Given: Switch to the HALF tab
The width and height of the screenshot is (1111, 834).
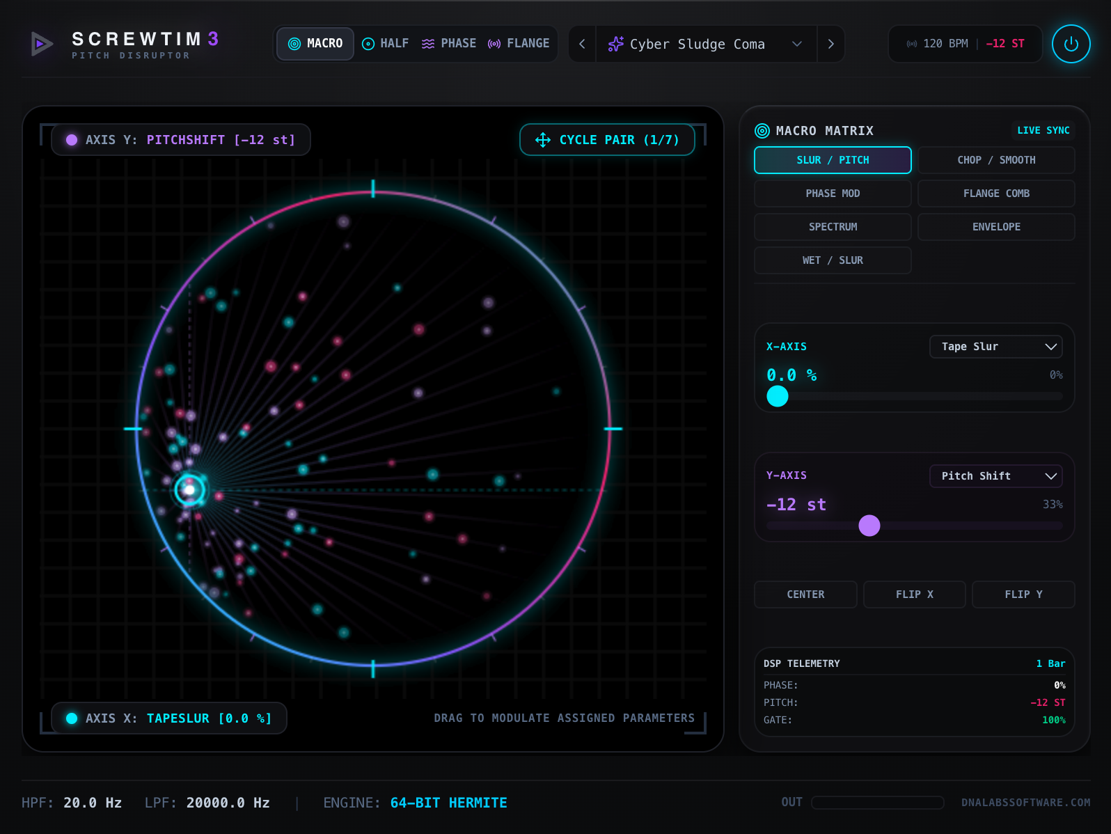Looking at the screenshot, I should click(386, 44).
